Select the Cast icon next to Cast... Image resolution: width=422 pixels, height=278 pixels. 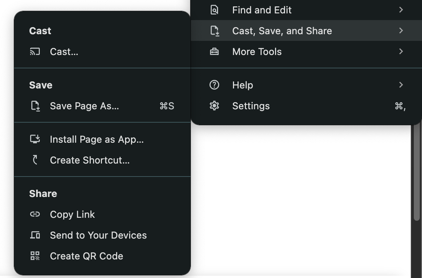click(x=35, y=51)
